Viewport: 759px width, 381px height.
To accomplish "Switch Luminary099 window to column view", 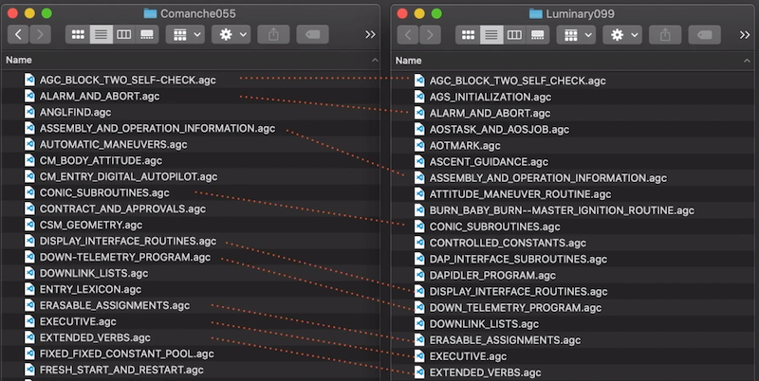I will pyautogui.click(x=513, y=34).
